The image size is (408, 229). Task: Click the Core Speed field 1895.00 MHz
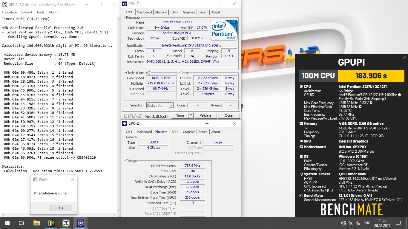(x=161, y=78)
